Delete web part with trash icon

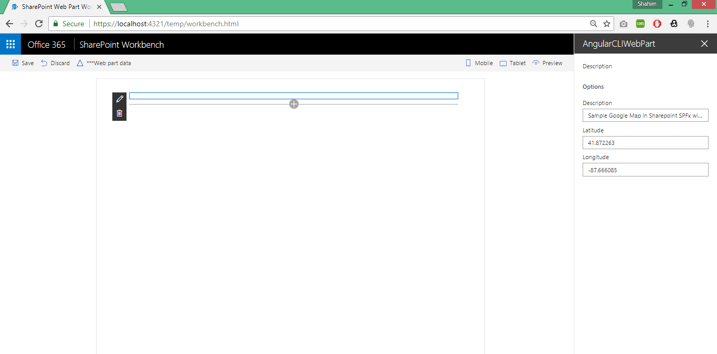(120, 113)
